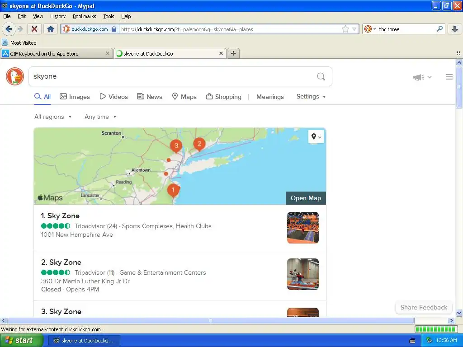Image resolution: width=463 pixels, height=347 pixels.
Task: Expand the Any time filter
Action: [x=100, y=117]
